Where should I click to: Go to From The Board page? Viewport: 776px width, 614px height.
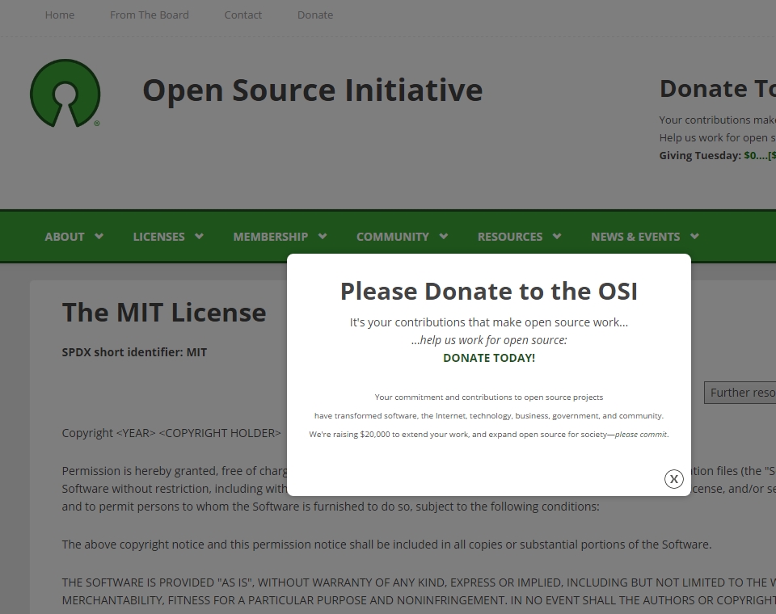(150, 15)
